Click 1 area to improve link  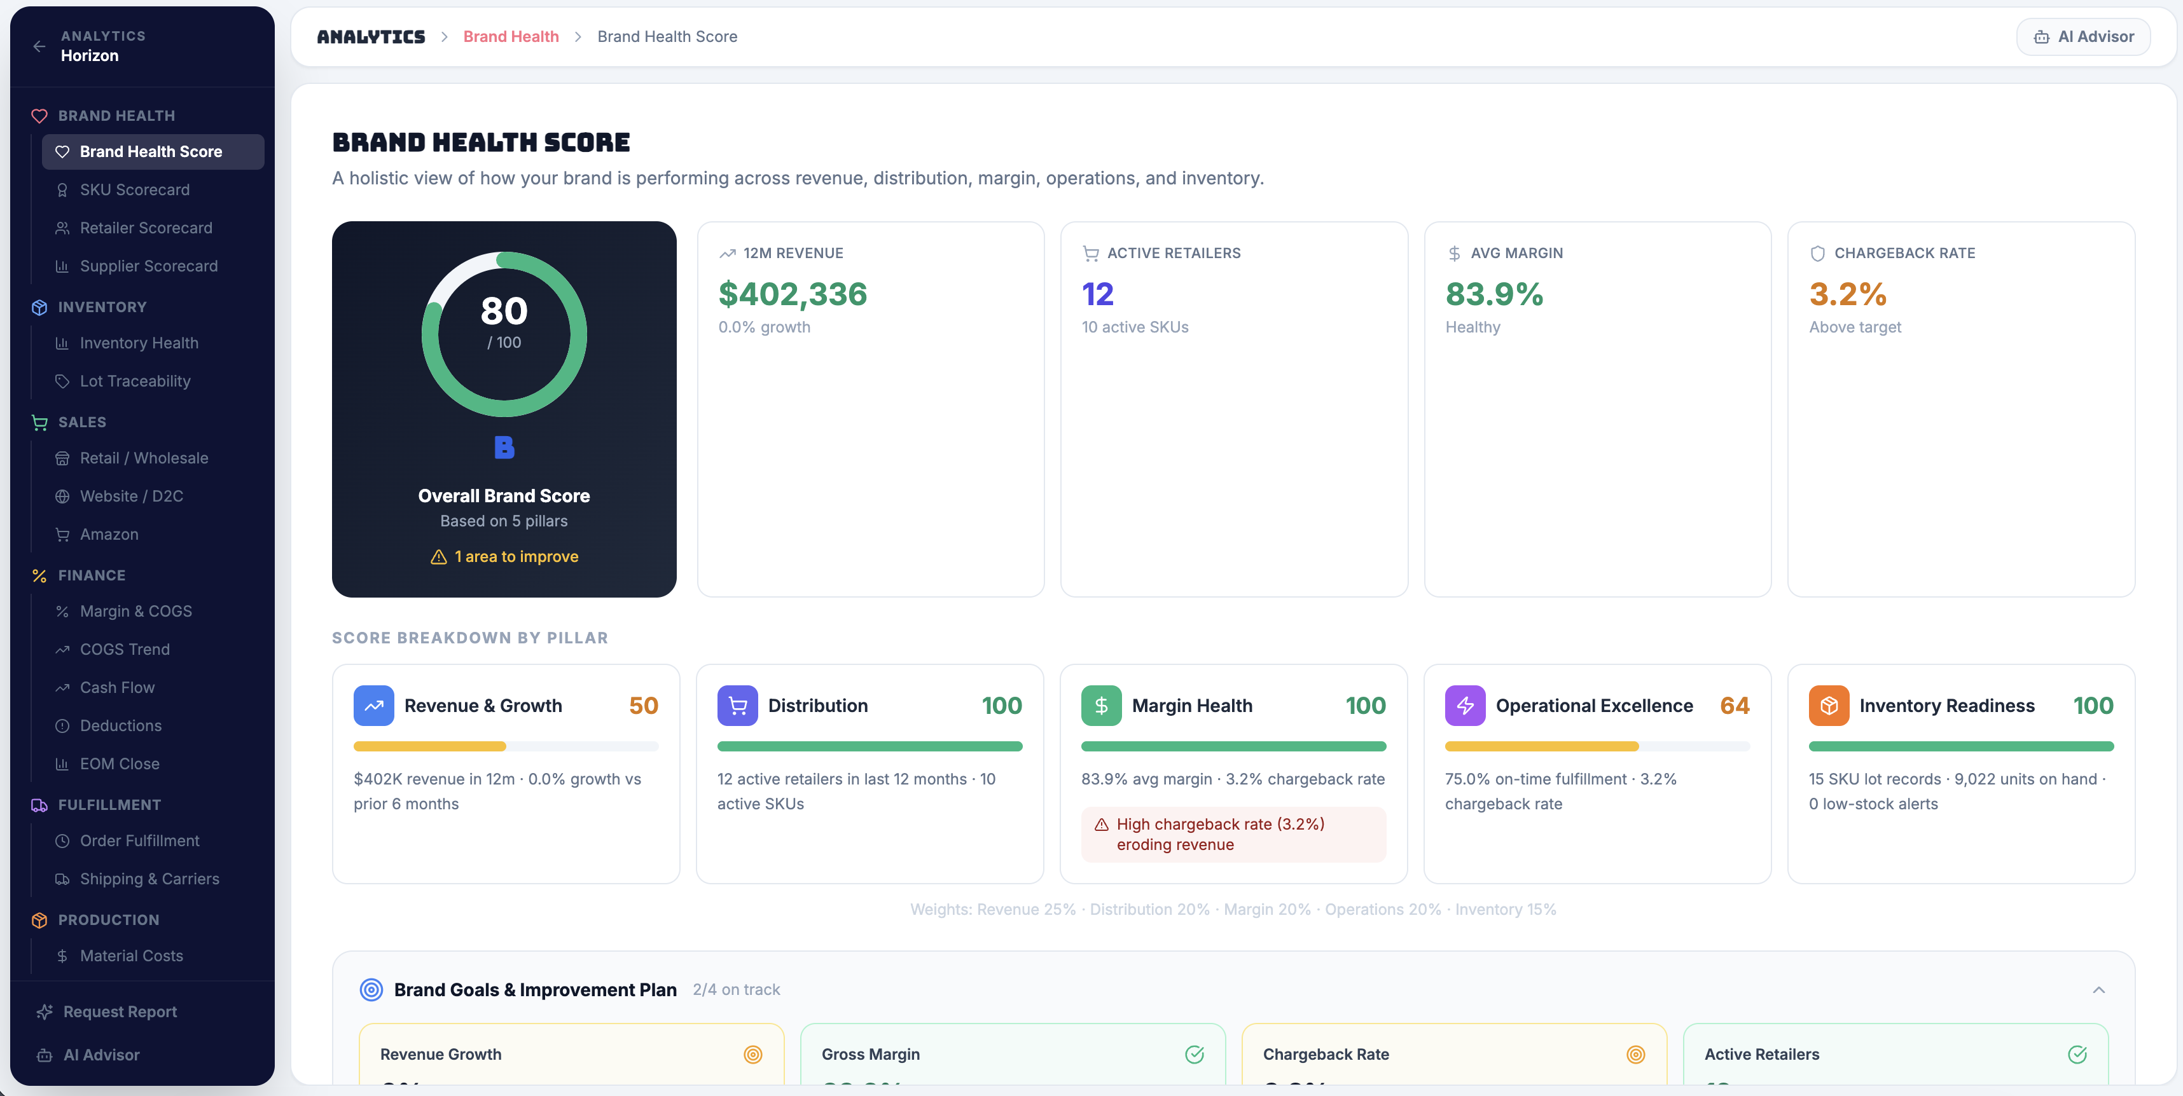516,556
